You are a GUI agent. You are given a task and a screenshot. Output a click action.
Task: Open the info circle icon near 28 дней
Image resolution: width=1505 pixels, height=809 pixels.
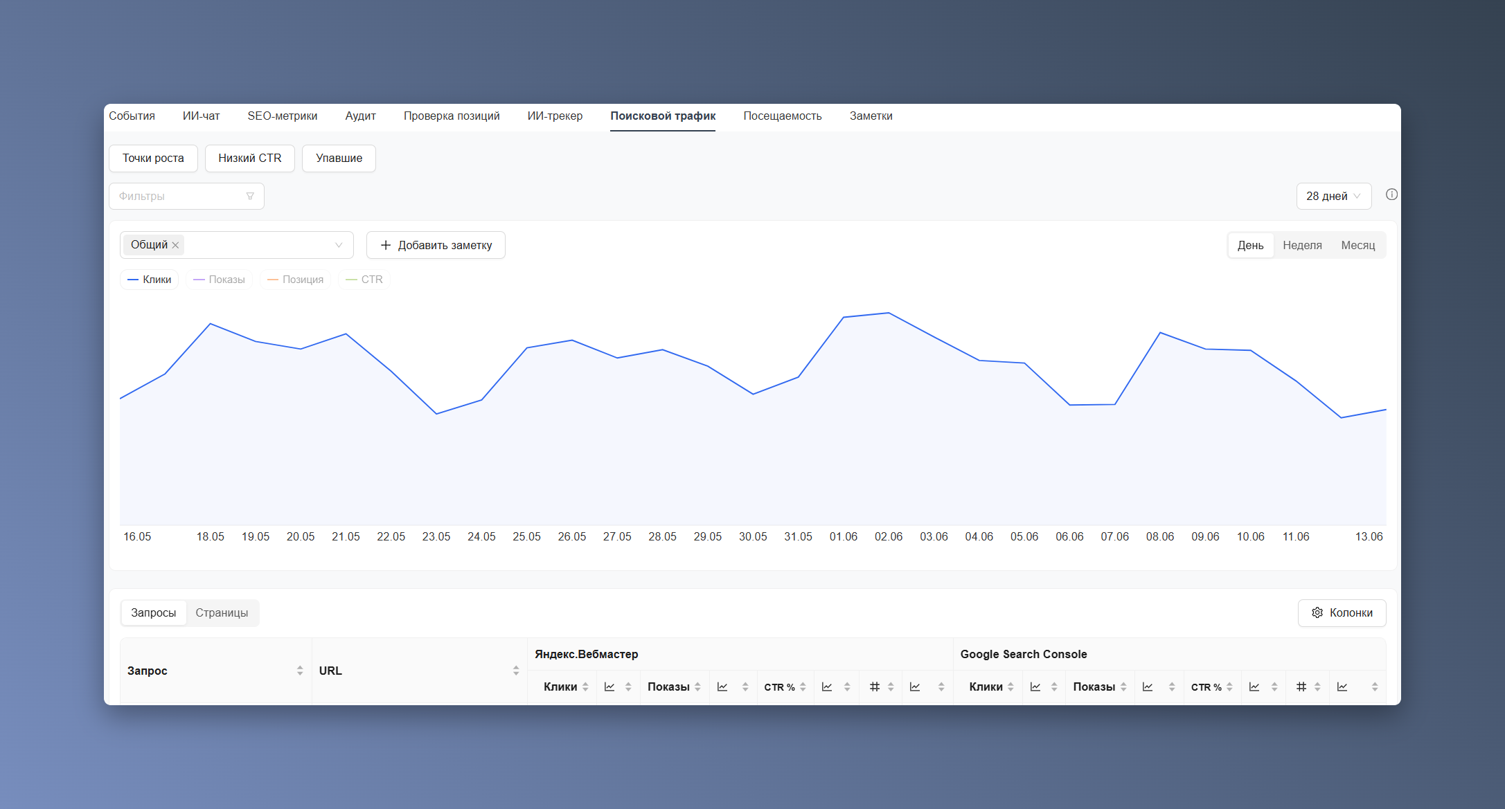pos(1391,194)
